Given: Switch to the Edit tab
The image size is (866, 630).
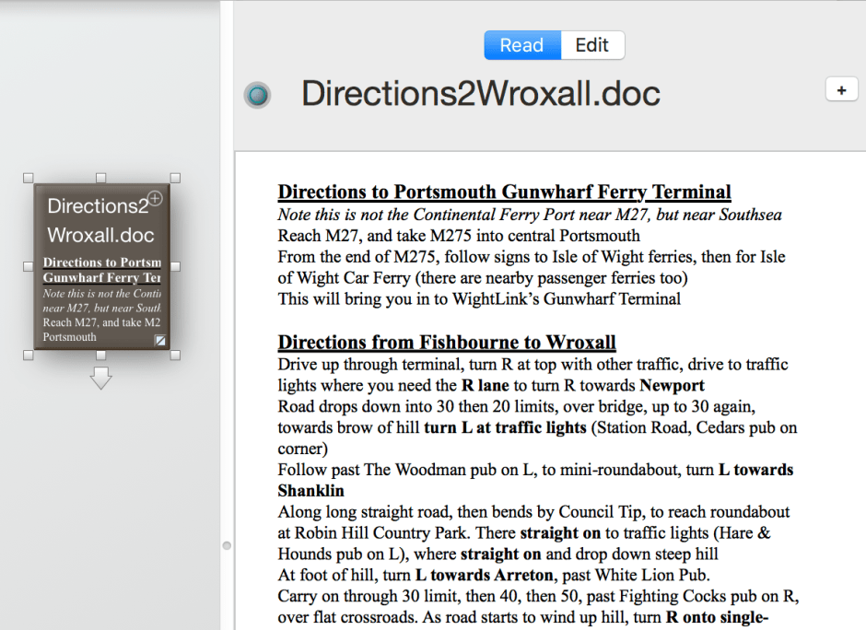Looking at the screenshot, I should coord(591,45).
